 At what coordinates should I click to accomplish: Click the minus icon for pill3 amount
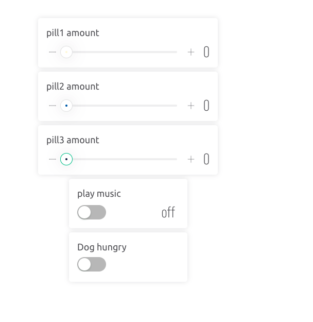pos(53,159)
